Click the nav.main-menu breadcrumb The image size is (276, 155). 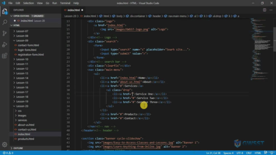(177, 16)
